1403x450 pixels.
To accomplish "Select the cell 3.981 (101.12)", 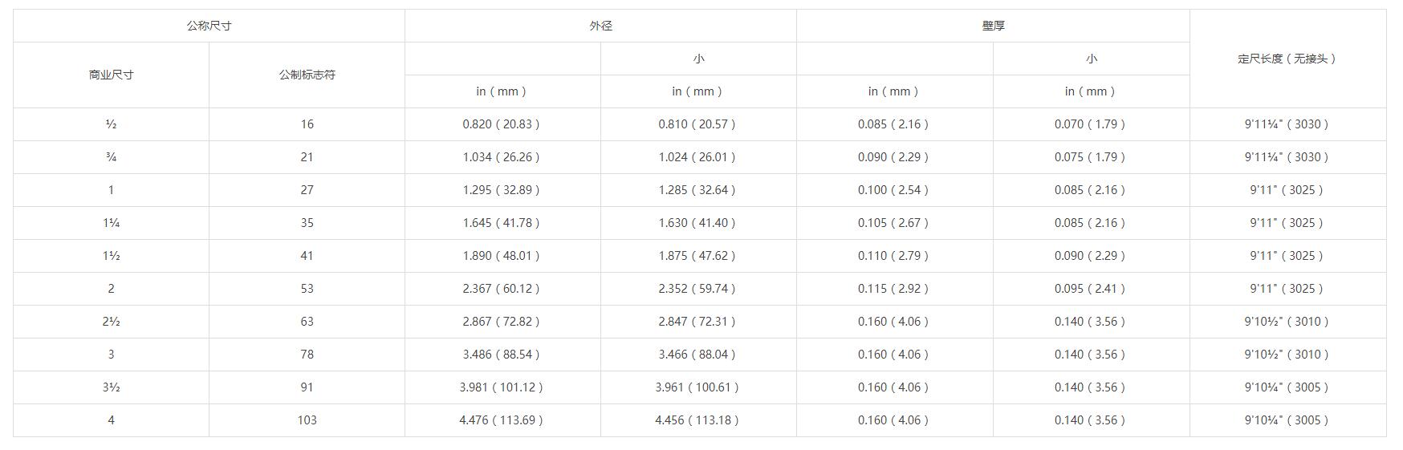I will click(x=502, y=387).
